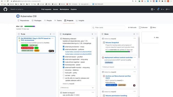
Task: Reload the page in the browser
Action: [8, 1]
